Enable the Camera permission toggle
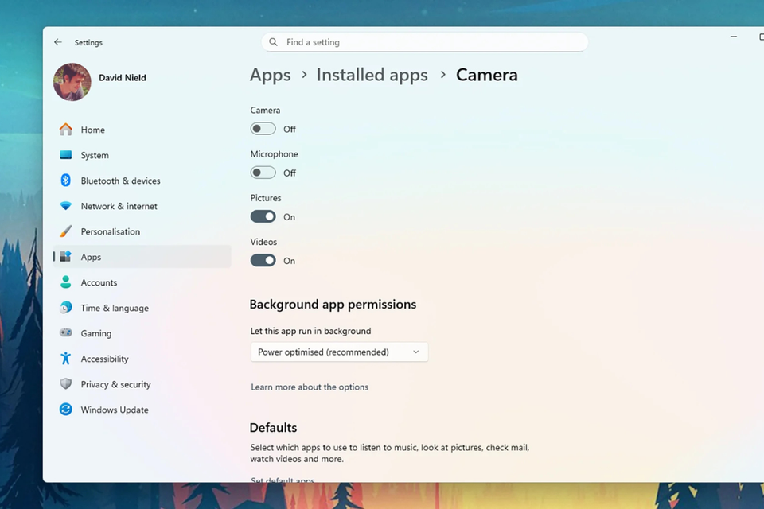Screen dimensions: 764x509 point(263,129)
